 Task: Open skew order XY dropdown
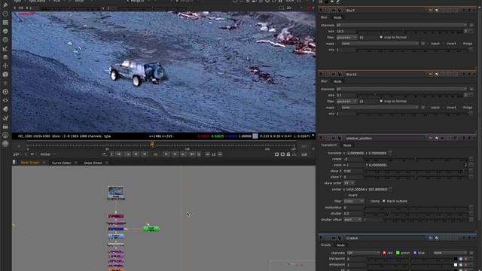point(349,183)
